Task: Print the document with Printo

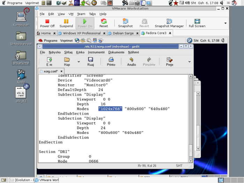Action: pyautogui.click(x=111, y=62)
